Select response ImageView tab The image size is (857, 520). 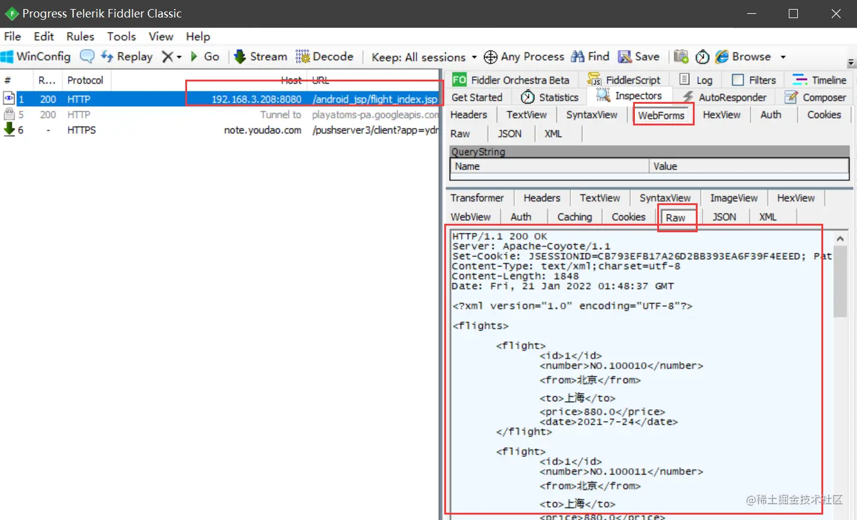click(733, 198)
